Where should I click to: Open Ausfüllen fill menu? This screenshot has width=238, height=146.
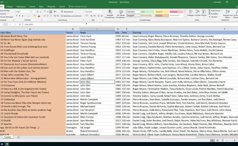[214, 14]
